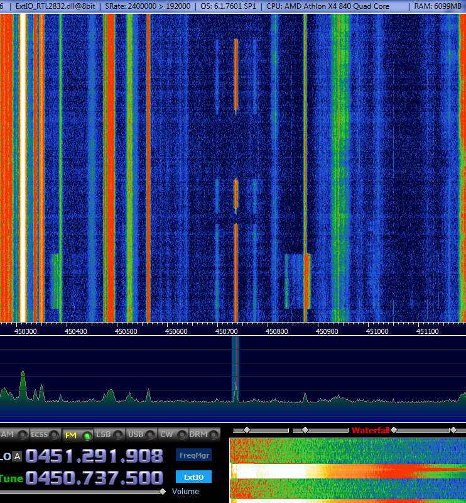Click the CPU: AMD Athlon X4 840 status text

pos(328,6)
